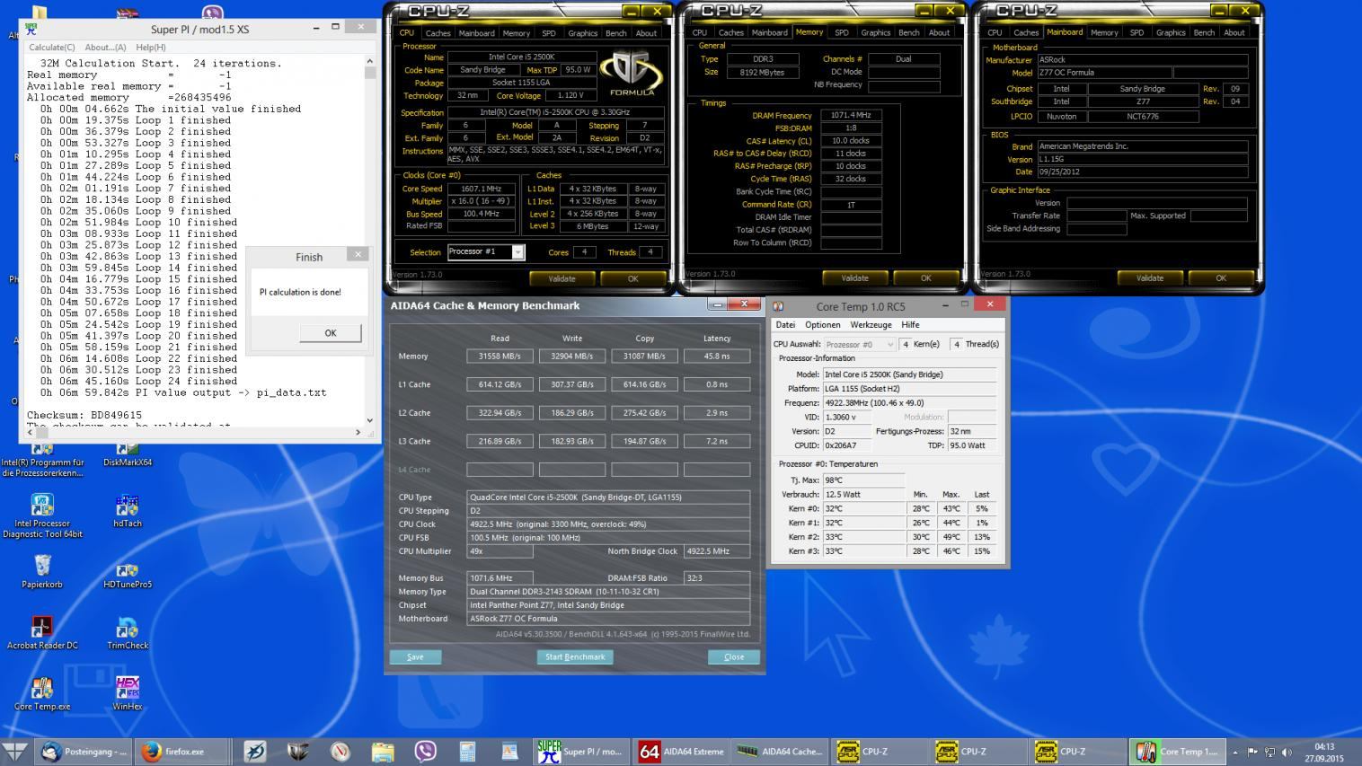The width and height of the screenshot is (1362, 766).
Task: Open the Help(H) menu in Super PI
Action: pos(151,47)
